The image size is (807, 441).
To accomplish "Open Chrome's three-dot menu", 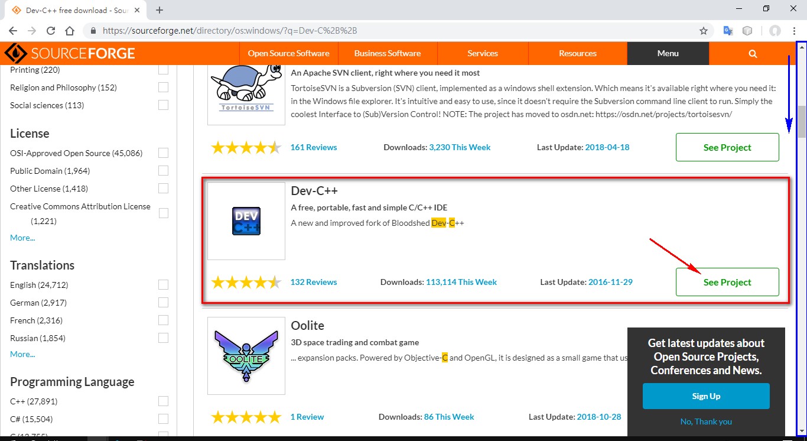I will point(794,31).
